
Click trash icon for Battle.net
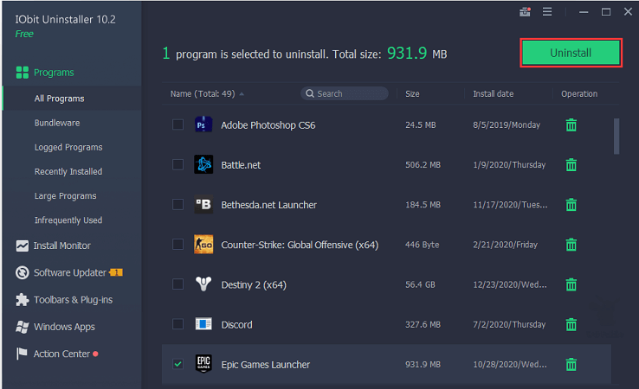[x=571, y=165]
